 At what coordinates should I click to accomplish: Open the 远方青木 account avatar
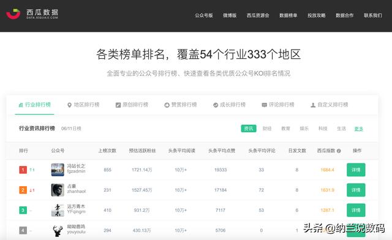[58, 210]
